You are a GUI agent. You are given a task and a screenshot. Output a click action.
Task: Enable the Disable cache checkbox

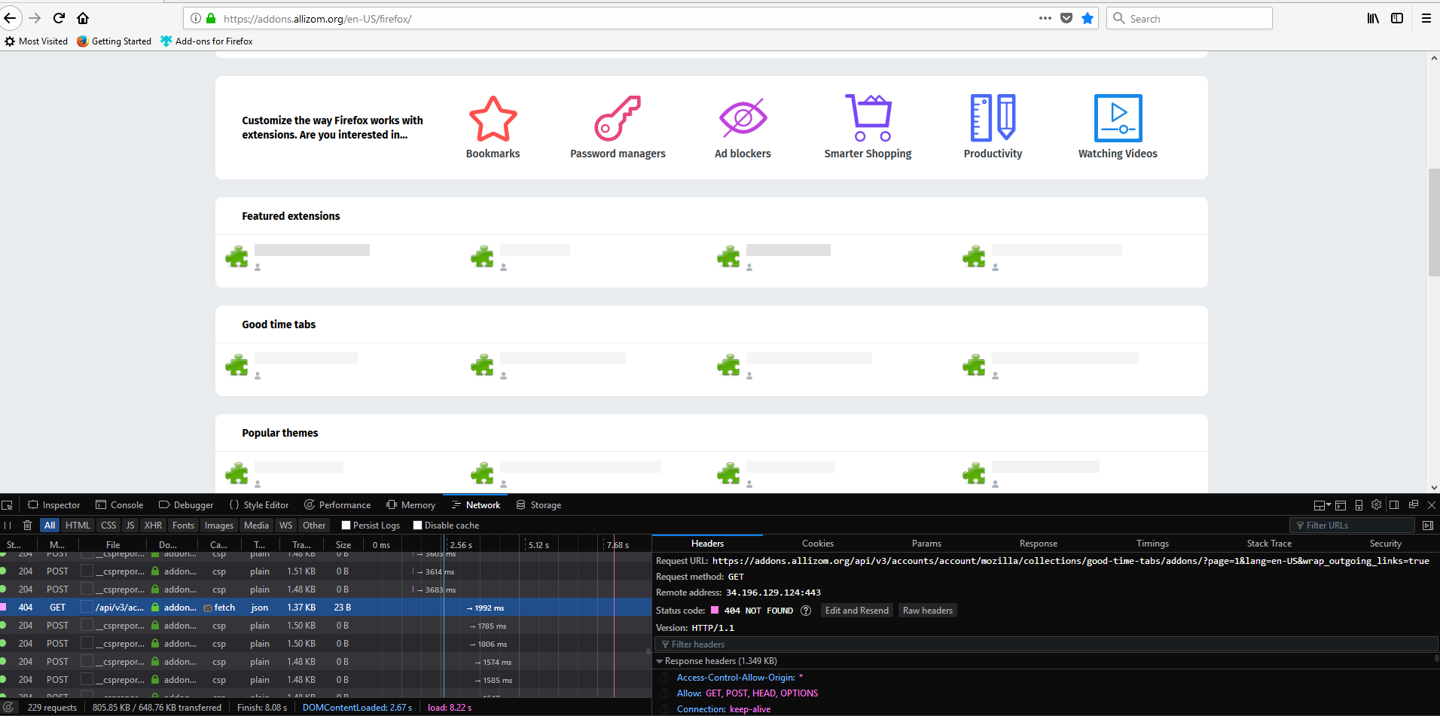[417, 526]
